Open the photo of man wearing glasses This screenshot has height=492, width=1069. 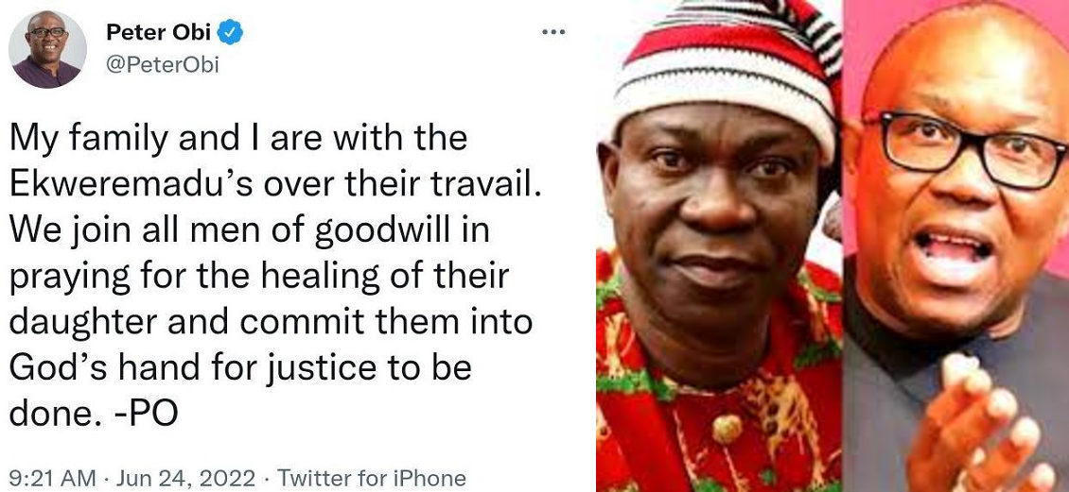tap(955, 246)
